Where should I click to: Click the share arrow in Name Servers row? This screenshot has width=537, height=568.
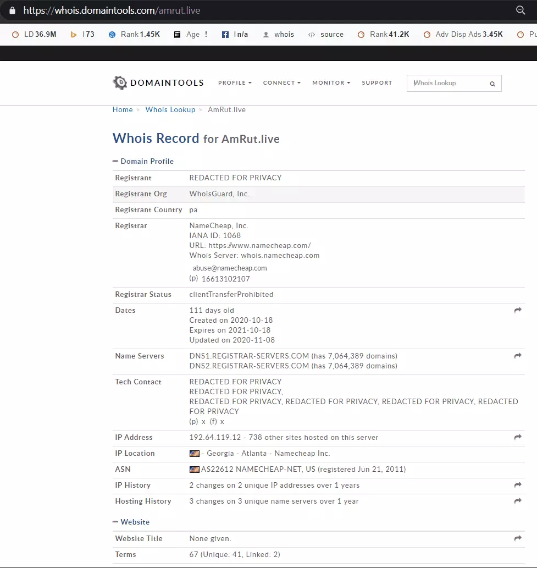click(x=518, y=356)
